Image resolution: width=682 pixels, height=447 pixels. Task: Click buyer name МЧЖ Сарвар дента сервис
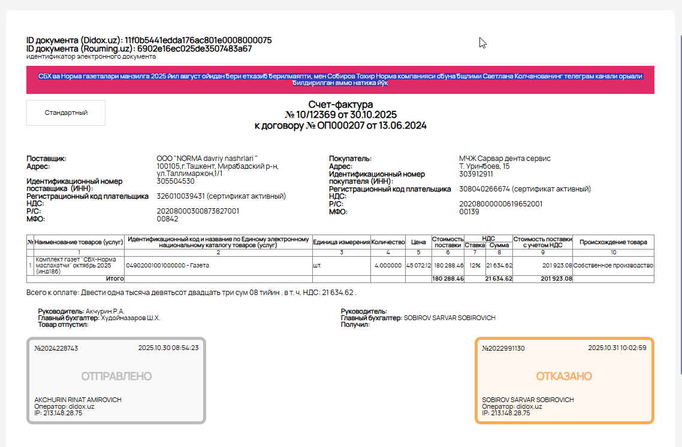[505, 159]
